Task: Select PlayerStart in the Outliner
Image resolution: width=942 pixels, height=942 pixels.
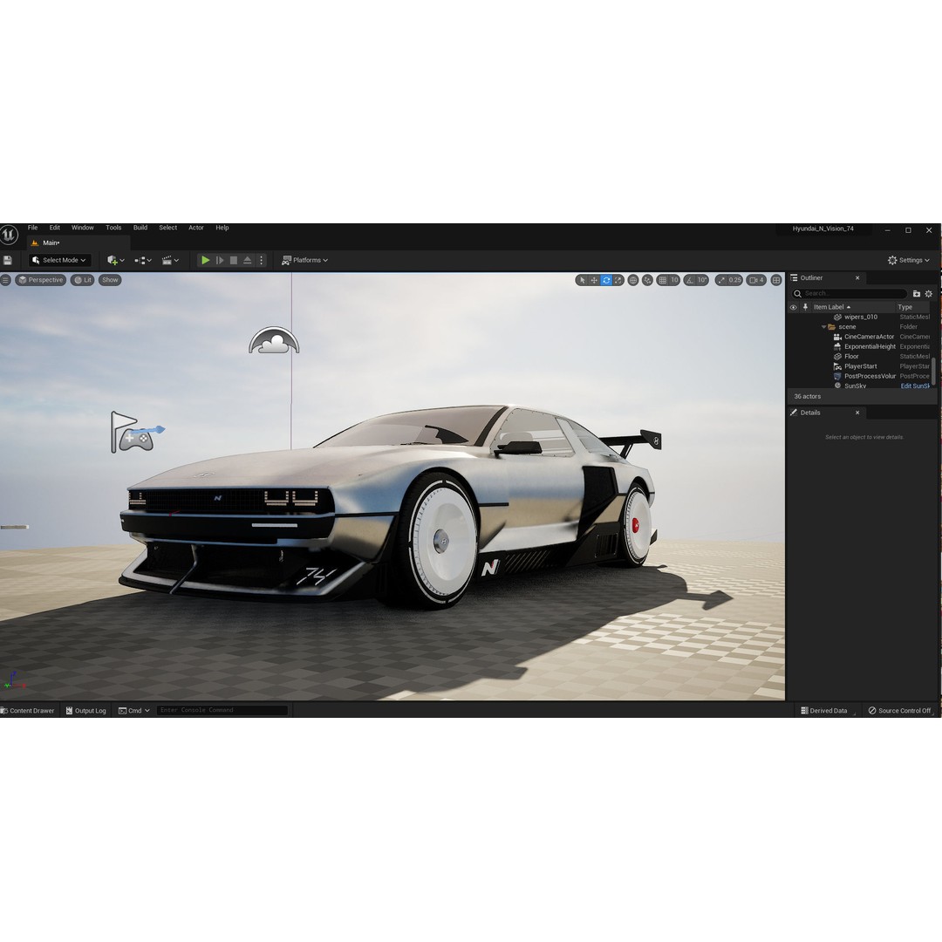Action: pyautogui.click(x=860, y=366)
